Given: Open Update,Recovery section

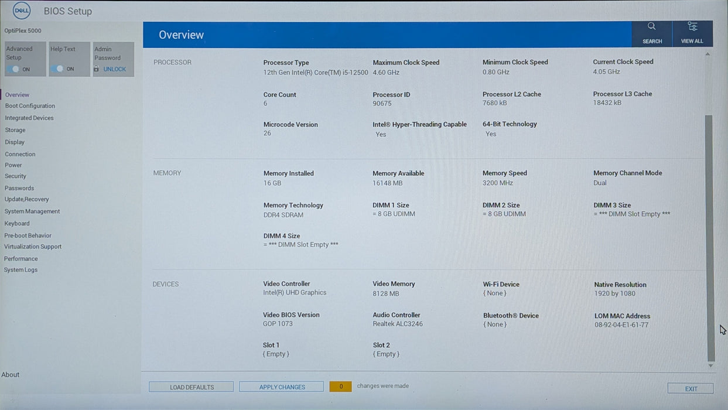Looking at the screenshot, I should (x=27, y=199).
